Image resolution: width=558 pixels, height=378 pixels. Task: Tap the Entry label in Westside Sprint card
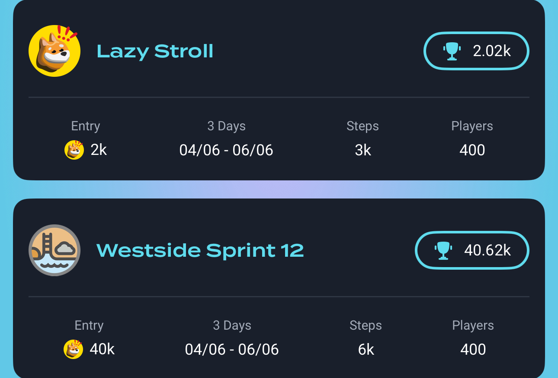89,325
